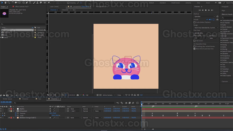Screen dimensions: 233x131
Task: Switch to the Small Screen workspace
Action: (x=176, y=3)
